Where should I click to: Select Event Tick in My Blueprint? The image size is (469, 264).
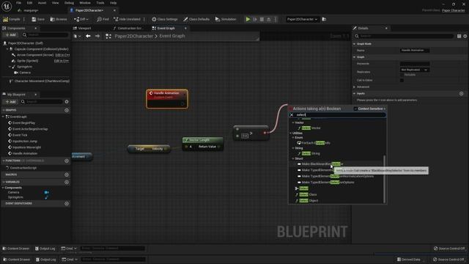[x=20, y=135]
